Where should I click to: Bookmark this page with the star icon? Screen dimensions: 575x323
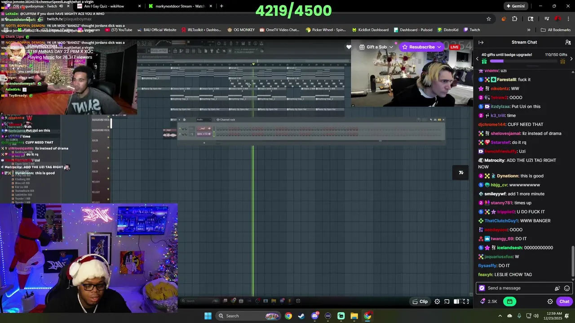[489, 19]
